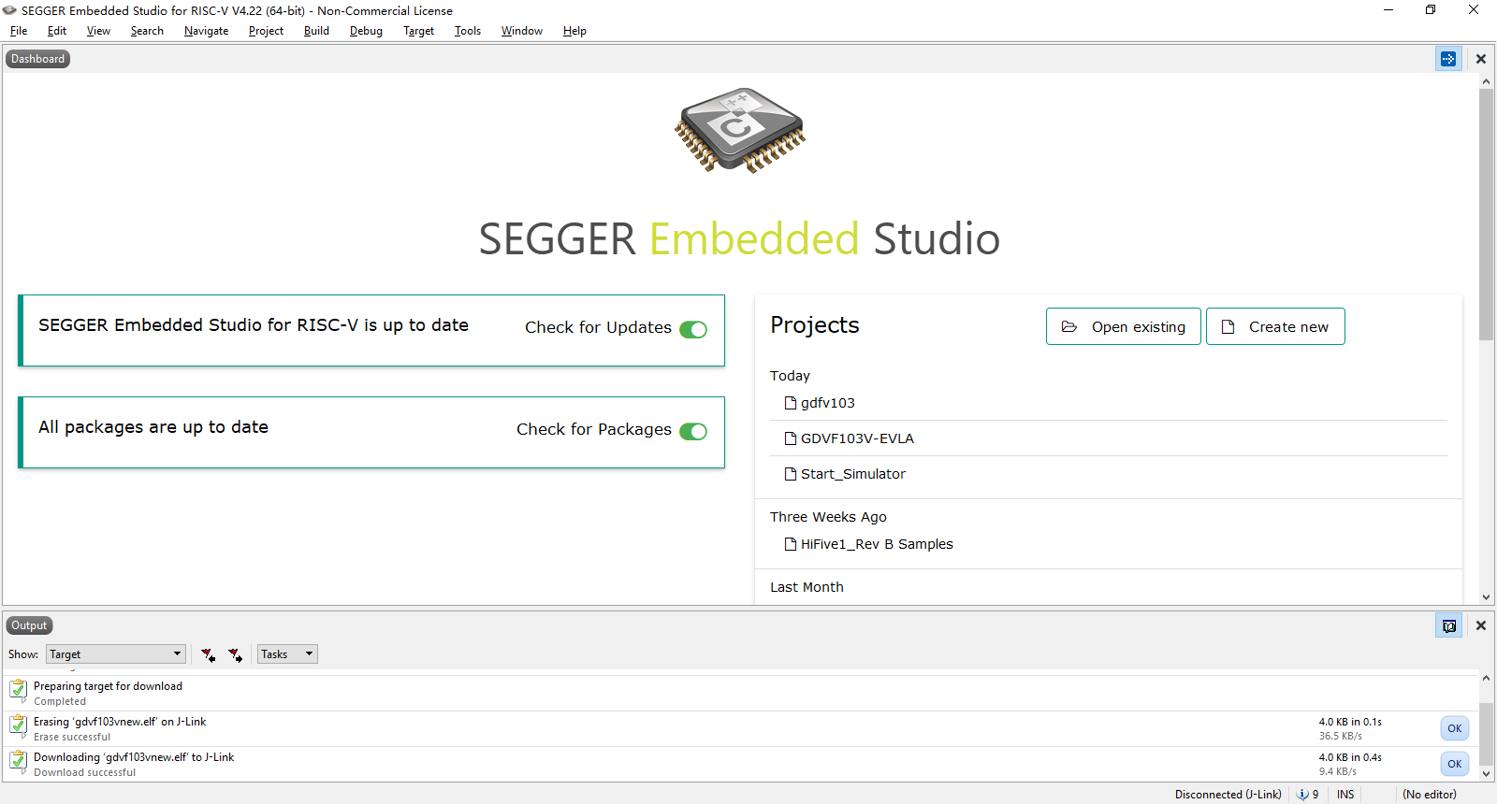Click the SEGGER app icon in title bar
This screenshot has height=804, width=1497.
coord(9,10)
